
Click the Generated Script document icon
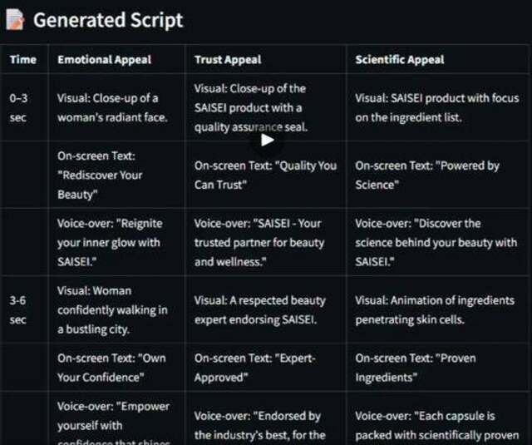[15, 20]
